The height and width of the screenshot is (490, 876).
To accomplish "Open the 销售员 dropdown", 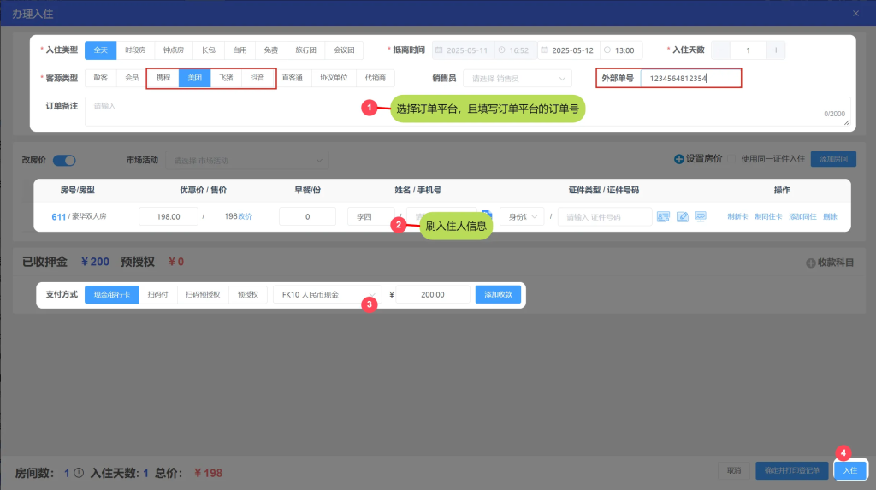I will (517, 78).
